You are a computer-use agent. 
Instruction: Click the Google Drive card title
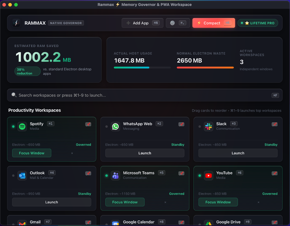click(x=228, y=222)
